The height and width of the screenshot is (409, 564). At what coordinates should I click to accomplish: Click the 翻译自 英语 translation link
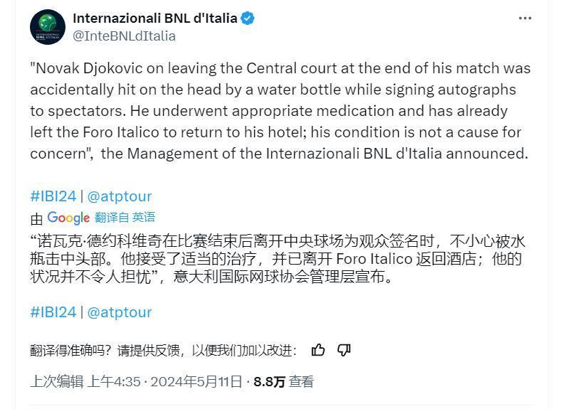(125, 217)
